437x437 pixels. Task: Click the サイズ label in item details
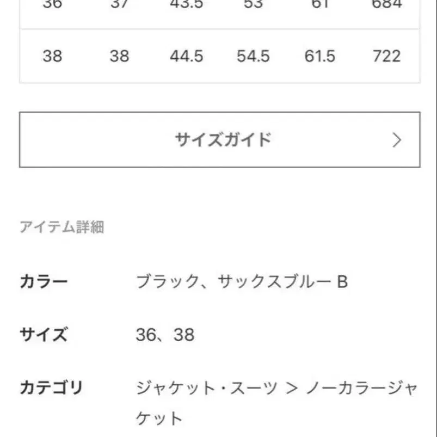[x=44, y=334]
